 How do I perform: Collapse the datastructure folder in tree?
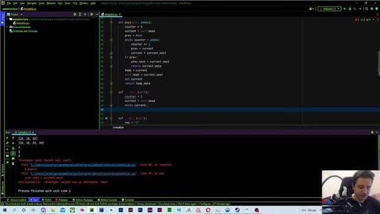click(x=7, y=19)
